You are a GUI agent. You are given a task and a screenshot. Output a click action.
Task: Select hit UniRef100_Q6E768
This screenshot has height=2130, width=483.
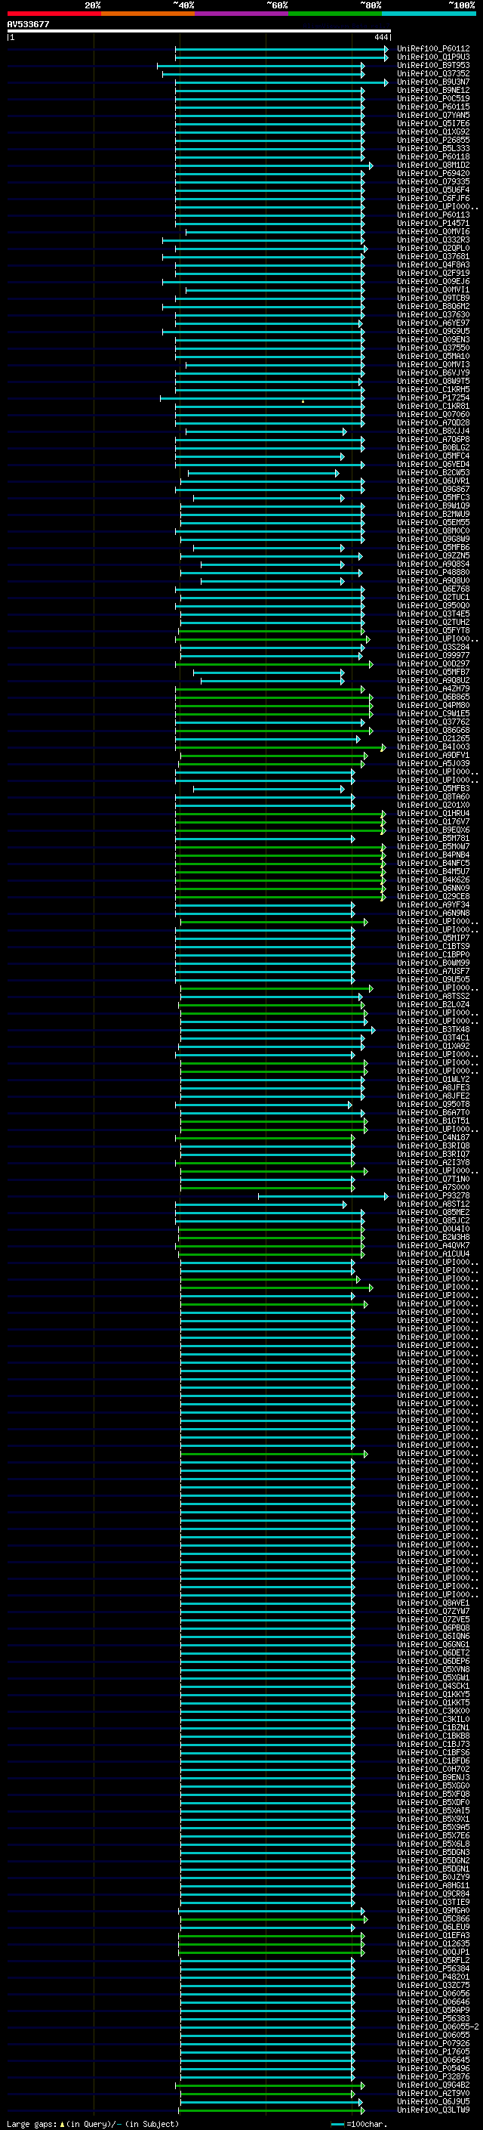pos(433,589)
